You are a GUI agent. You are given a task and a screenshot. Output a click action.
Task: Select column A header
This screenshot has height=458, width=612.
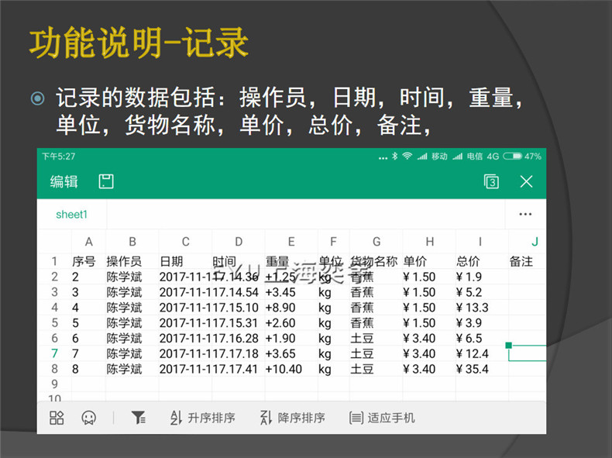click(88, 242)
